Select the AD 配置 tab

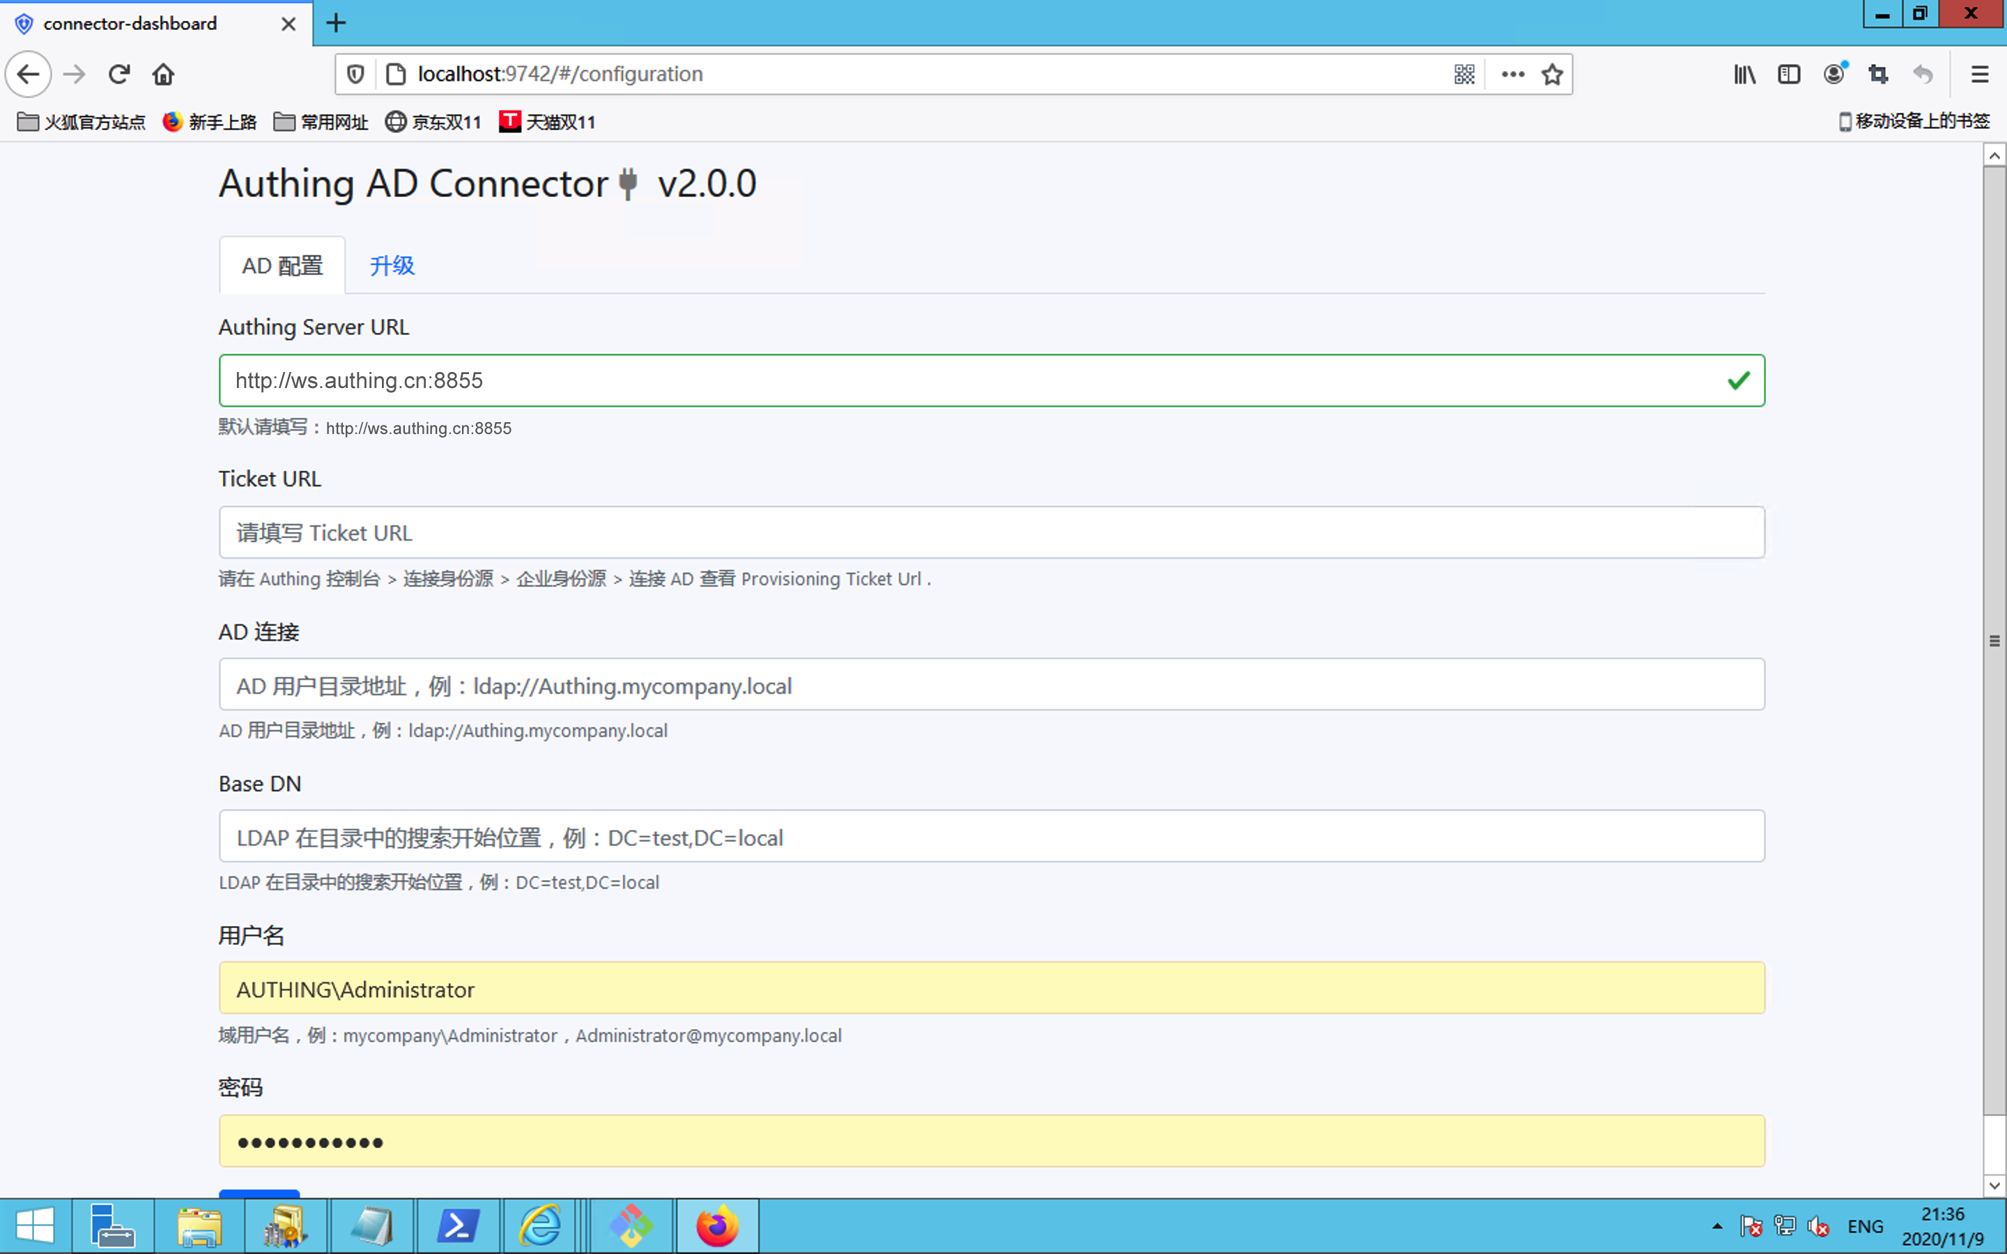tap(282, 265)
